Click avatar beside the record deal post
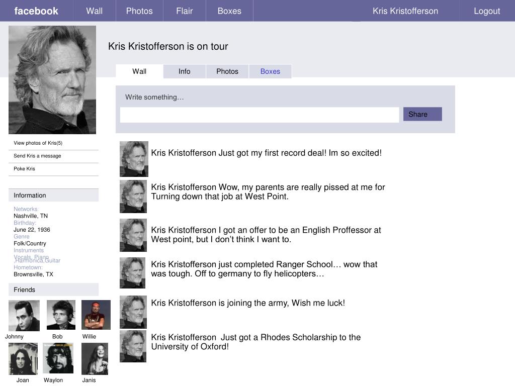515x386 pixels. coord(134,159)
